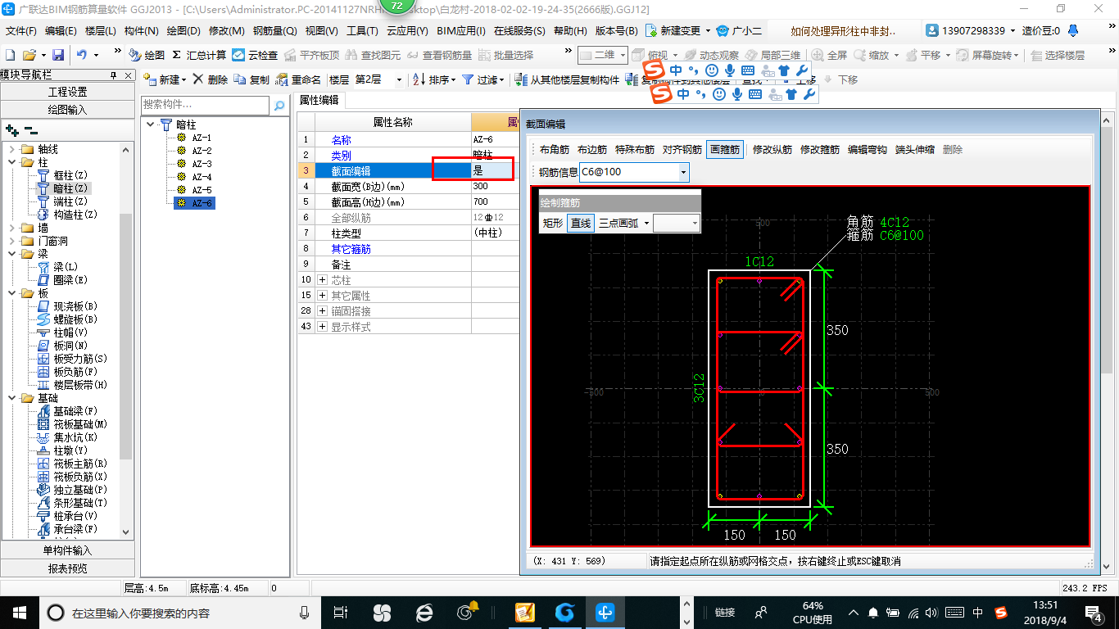Click 布角筋 corner bar button
The image size is (1119, 629).
pyautogui.click(x=555, y=150)
